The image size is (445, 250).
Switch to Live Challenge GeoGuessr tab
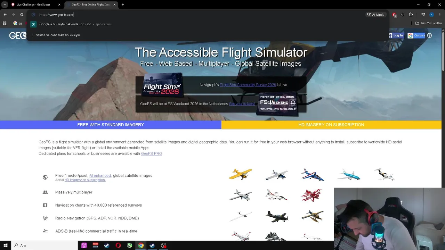pyautogui.click(x=36, y=5)
